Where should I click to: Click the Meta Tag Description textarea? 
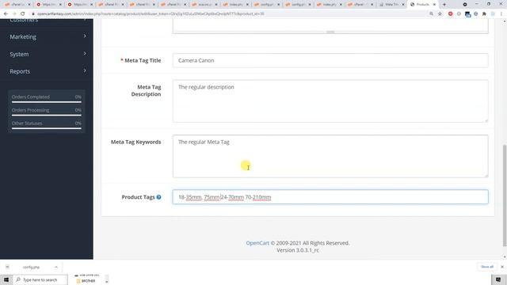point(330,101)
